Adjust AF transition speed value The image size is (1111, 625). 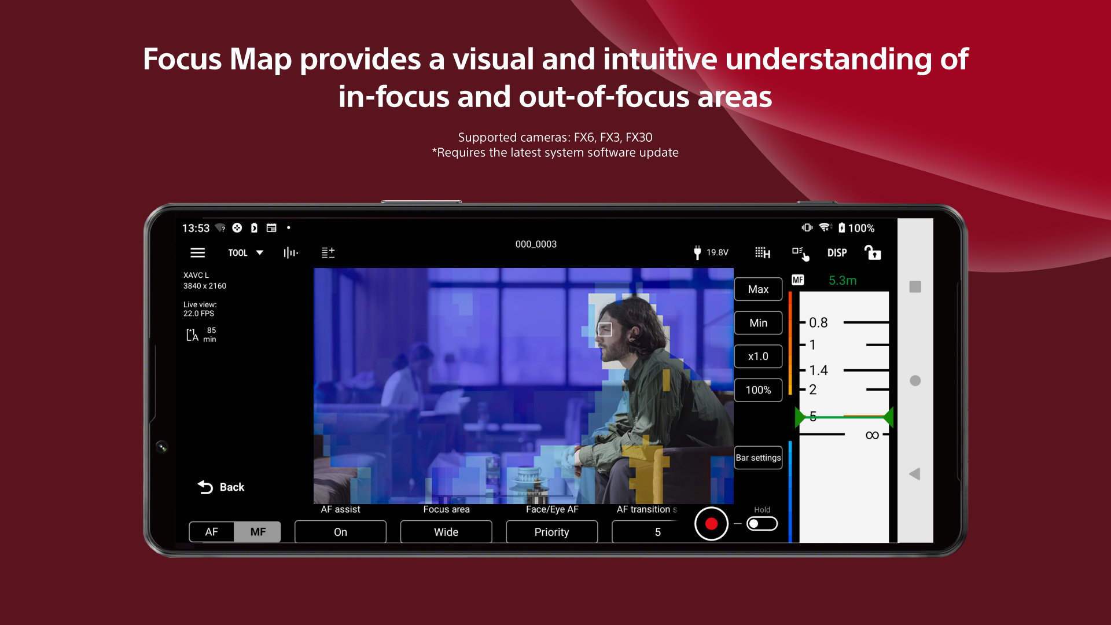[x=657, y=531]
